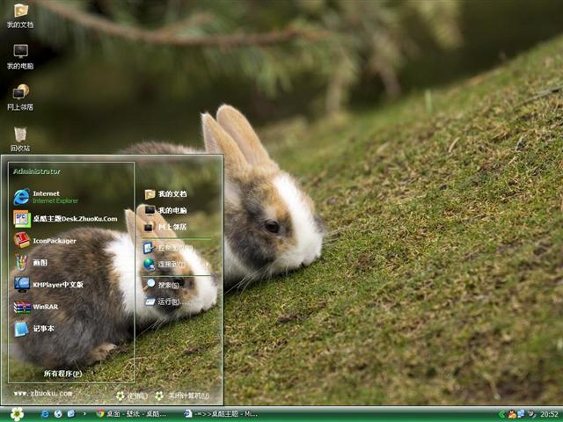This screenshot has height=422, width=563.
Task: Expand 所有程序 (All Programs) list
Action: [x=63, y=373]
